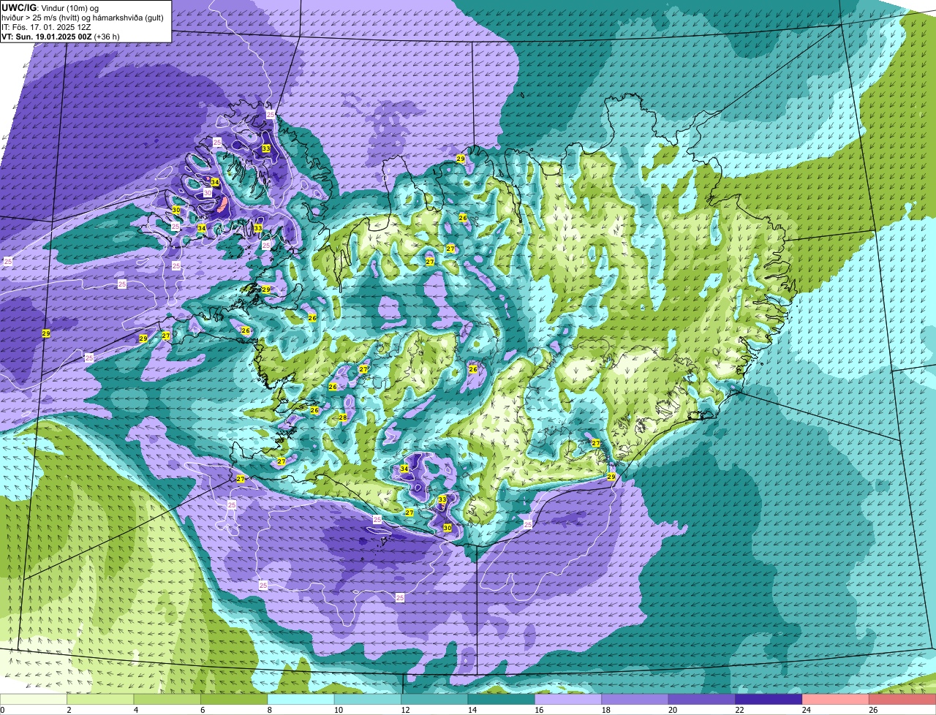Click the "VT: Sun. 19.01.2025 00Z (+36 h)" line
The height and width of the screenshot is (715, 936).
(61, 36)
